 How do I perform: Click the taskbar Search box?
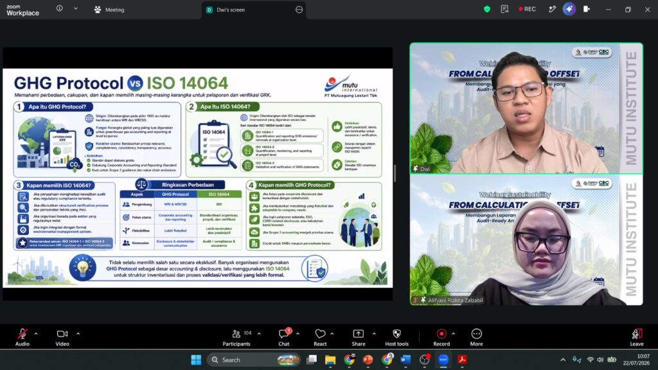click(x=254, y=360)
